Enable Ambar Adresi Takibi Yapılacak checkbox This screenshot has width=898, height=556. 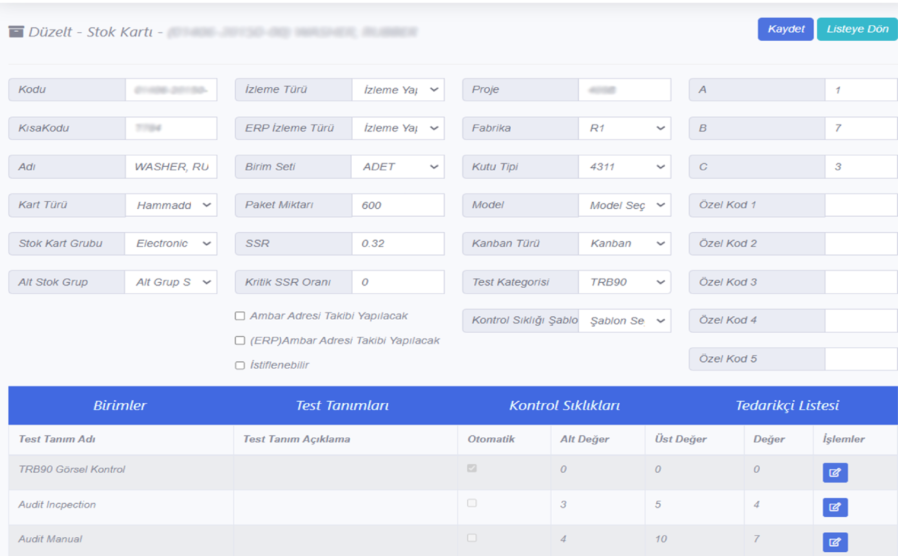[240, 316]
